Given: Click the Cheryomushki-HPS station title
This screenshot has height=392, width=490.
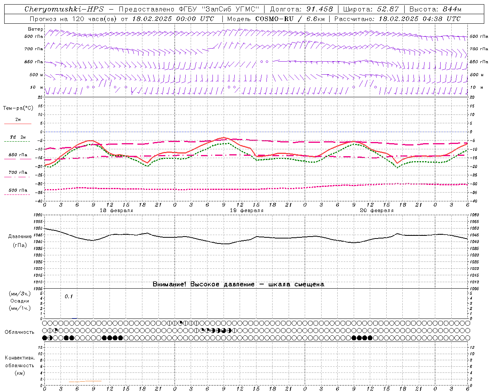Looking at the screenshot, I should [x=64, y=9].
